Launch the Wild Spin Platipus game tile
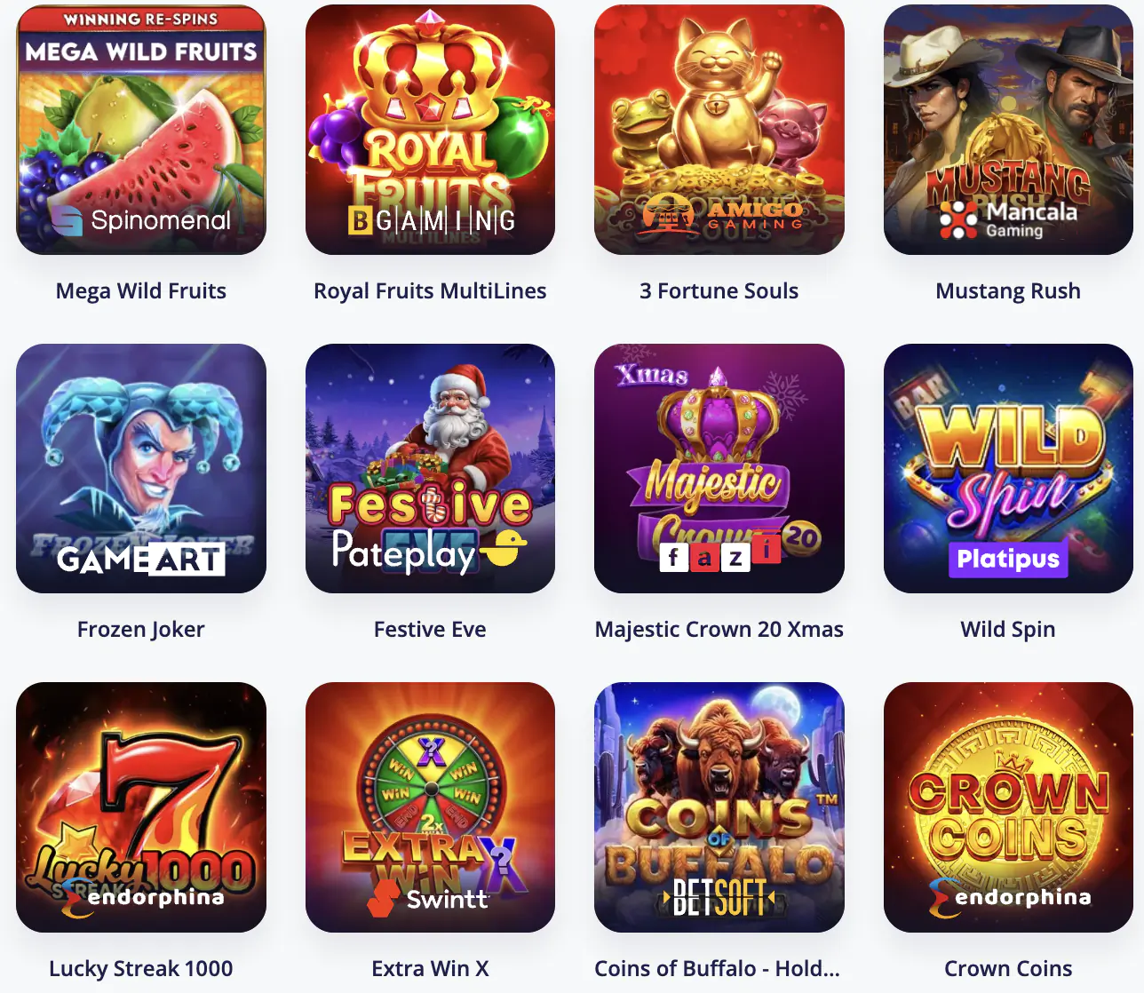 1008,468
